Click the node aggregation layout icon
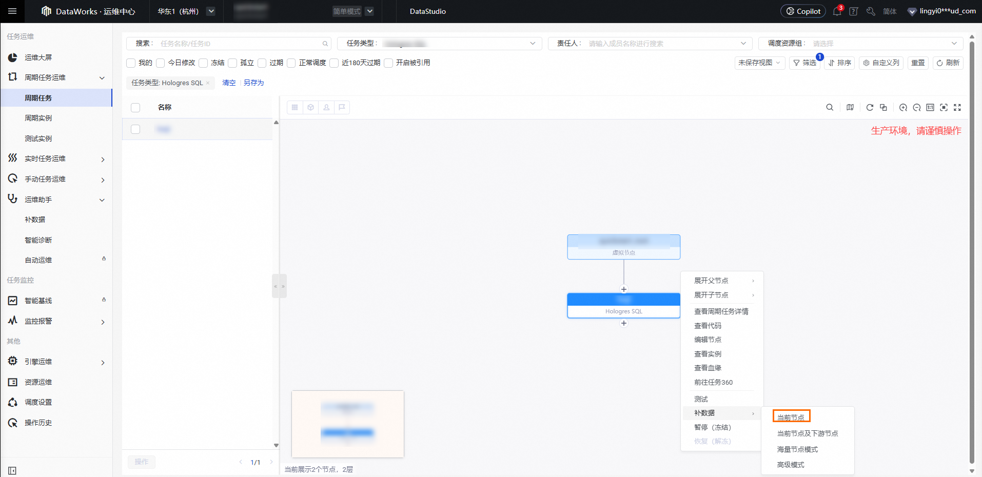The image size is (982, 477). click(x=883, y=107)
